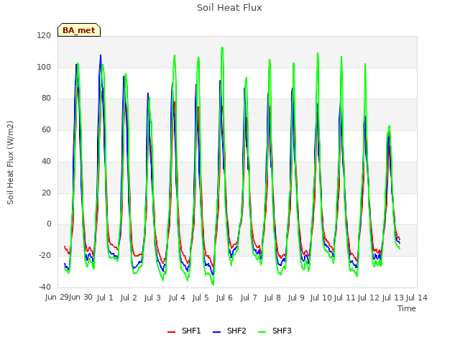Click the 20 y-axis tick label
This screenshot has height=345, width=460.
coord(46,193)
